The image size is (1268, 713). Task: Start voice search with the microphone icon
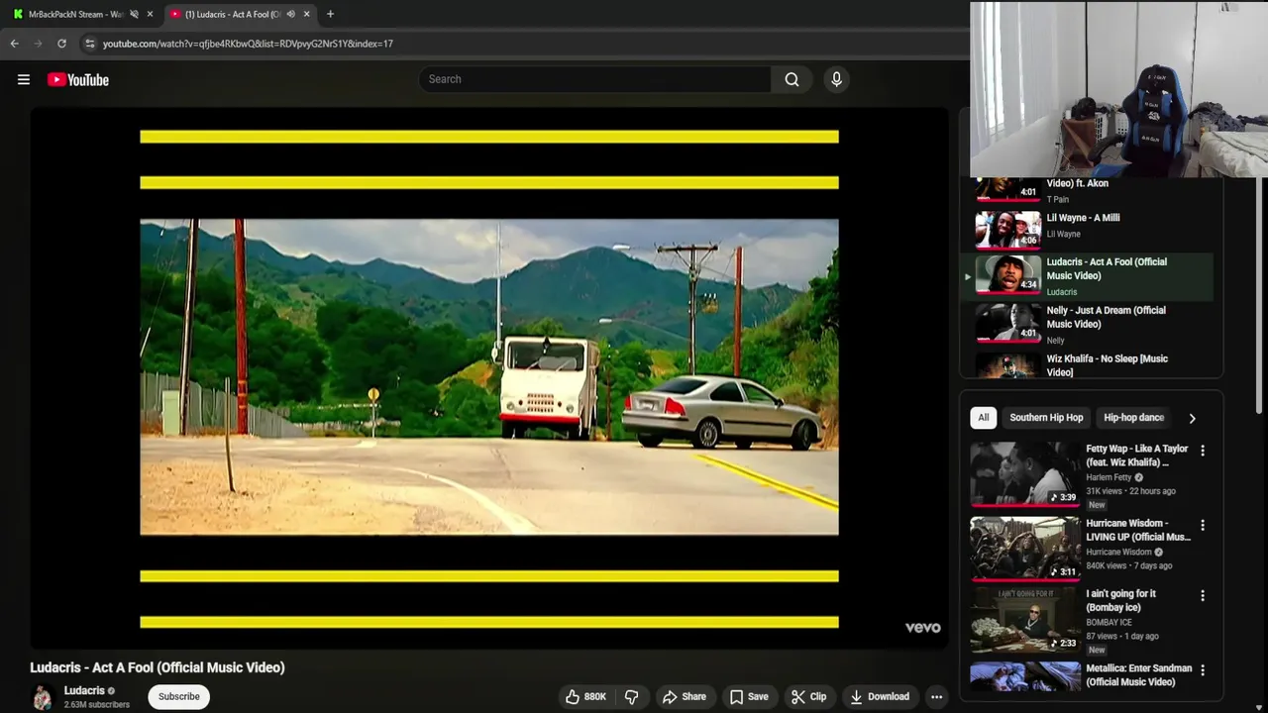(836, 79)
